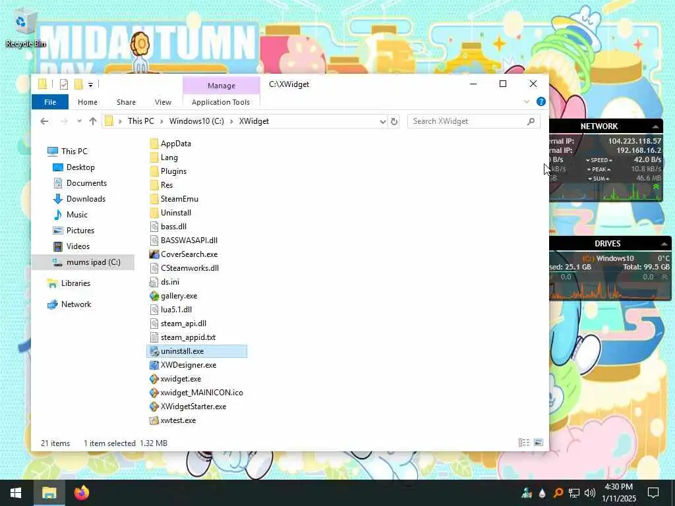Click This PC in the address breadcrumb
The width and height of the screenshot is (675, 506).
tap(141, 121)
